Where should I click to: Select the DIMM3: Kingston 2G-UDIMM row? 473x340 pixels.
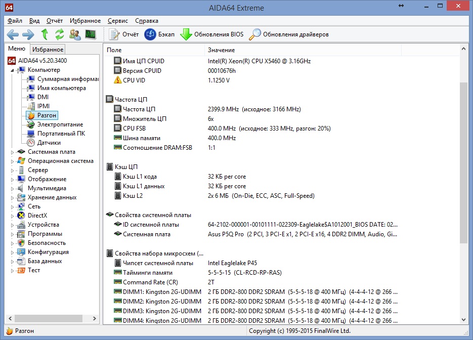click(x=256, y=311)
